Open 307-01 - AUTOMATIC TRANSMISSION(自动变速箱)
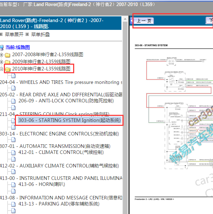The image size is (213, 214). pos(55,146)
